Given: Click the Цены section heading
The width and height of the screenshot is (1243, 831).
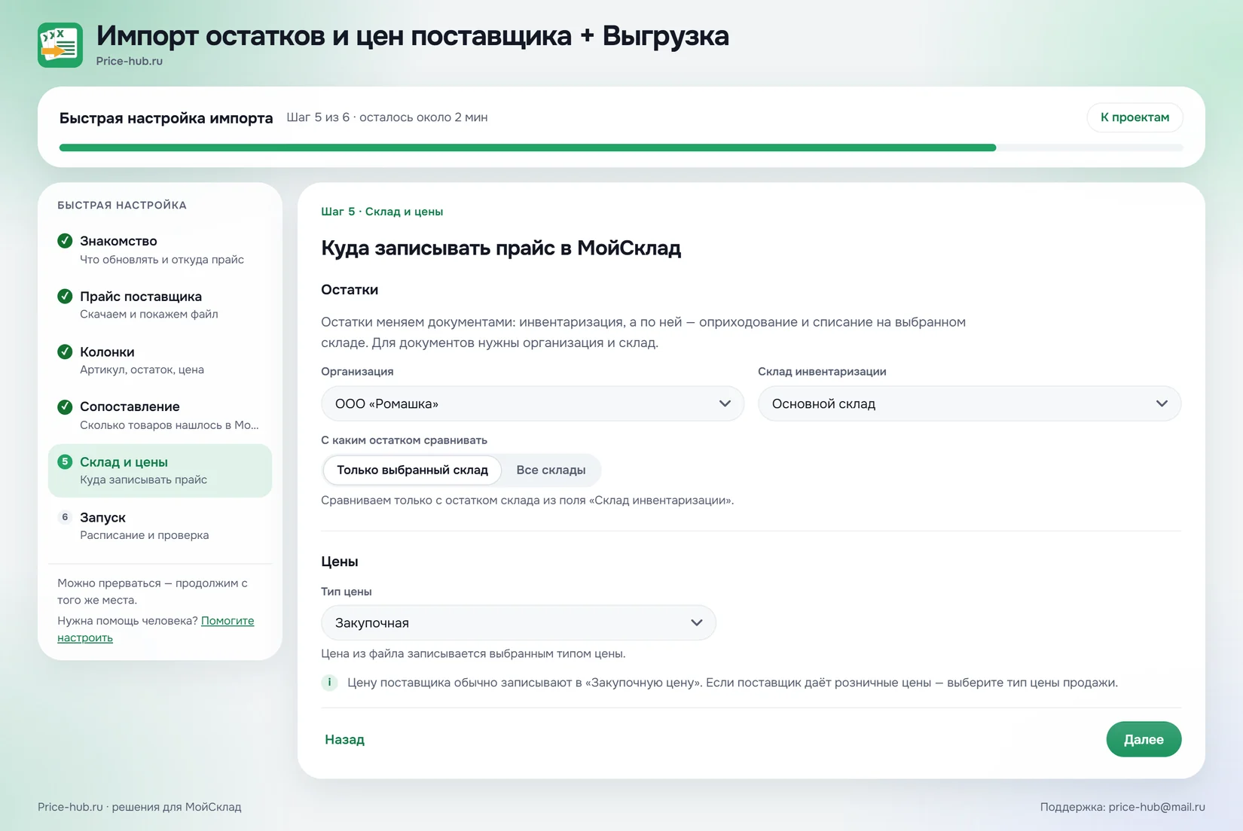Looking at the screenshot, I should pyautogui.click(x=340, y=562).
